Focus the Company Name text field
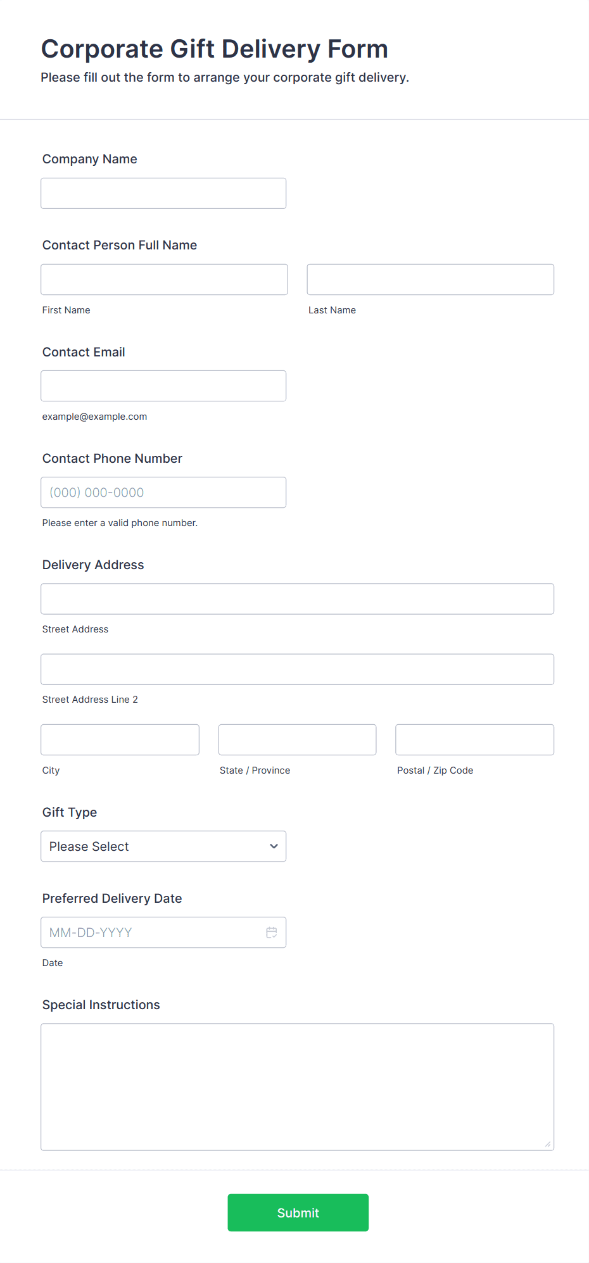This screenshot has width=589, height=1263. coord(163,194)
